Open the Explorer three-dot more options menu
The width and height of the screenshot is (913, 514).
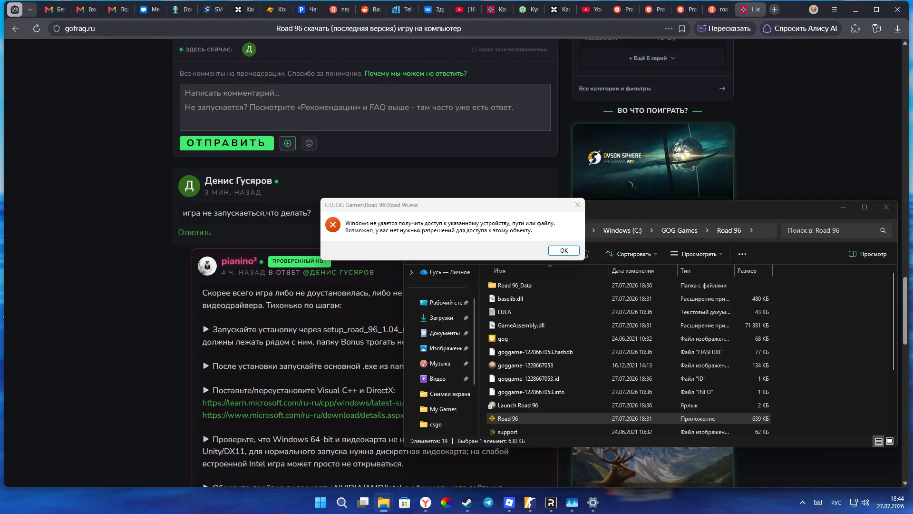(x=742, y=254)
